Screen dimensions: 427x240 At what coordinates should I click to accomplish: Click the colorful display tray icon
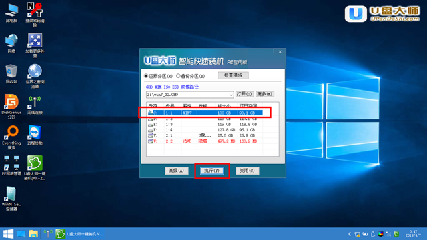[x=381, y=234]
